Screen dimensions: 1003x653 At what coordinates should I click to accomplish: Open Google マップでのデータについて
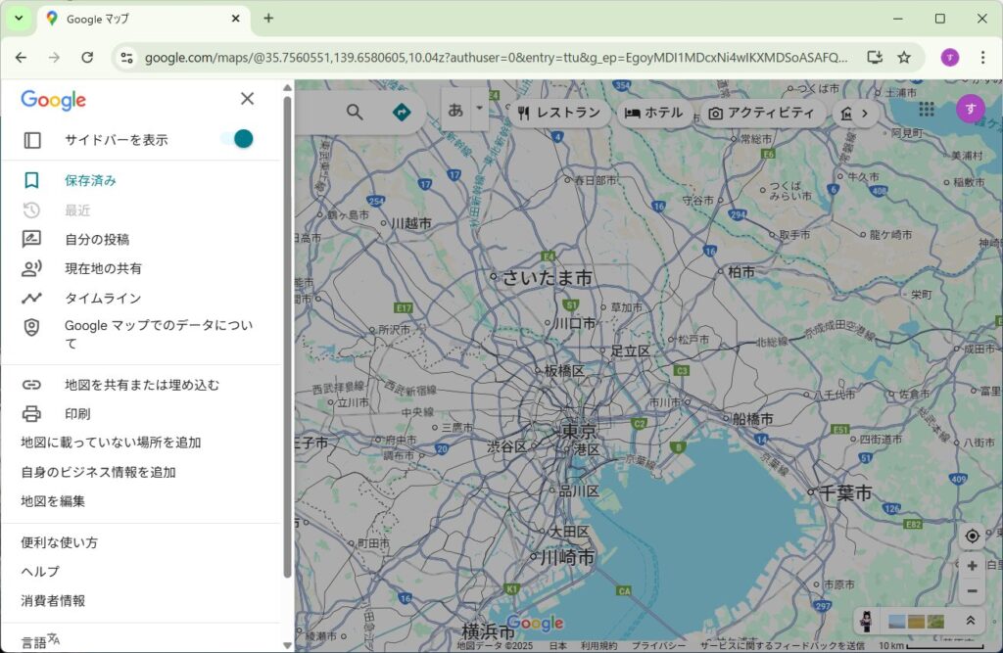coord(141,334)
